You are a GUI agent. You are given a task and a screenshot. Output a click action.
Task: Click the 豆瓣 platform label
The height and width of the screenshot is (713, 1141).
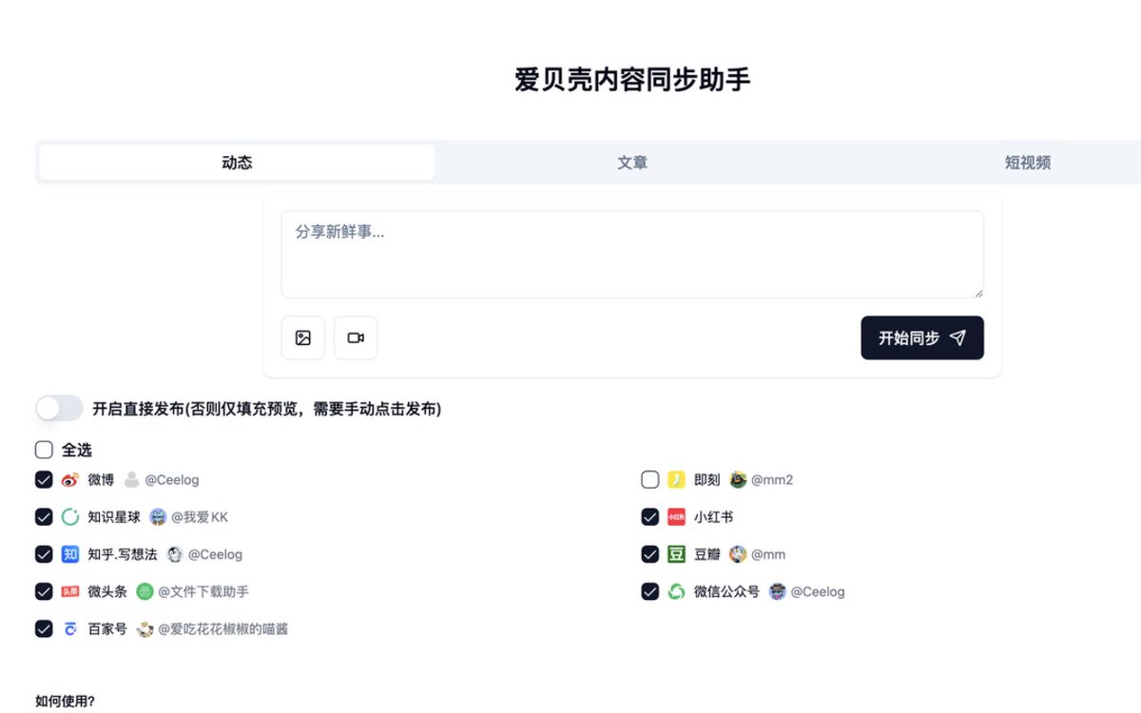tap(707, 554)
